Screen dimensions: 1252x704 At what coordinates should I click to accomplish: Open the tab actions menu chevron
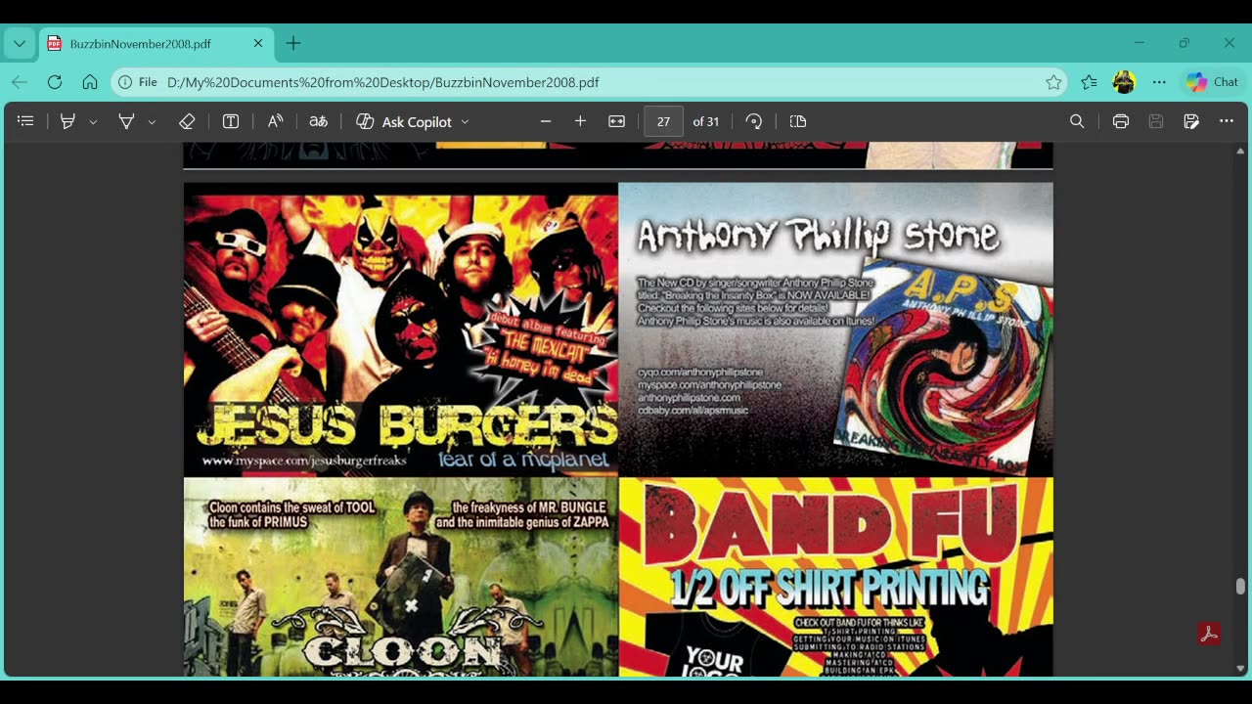point(20,43)
